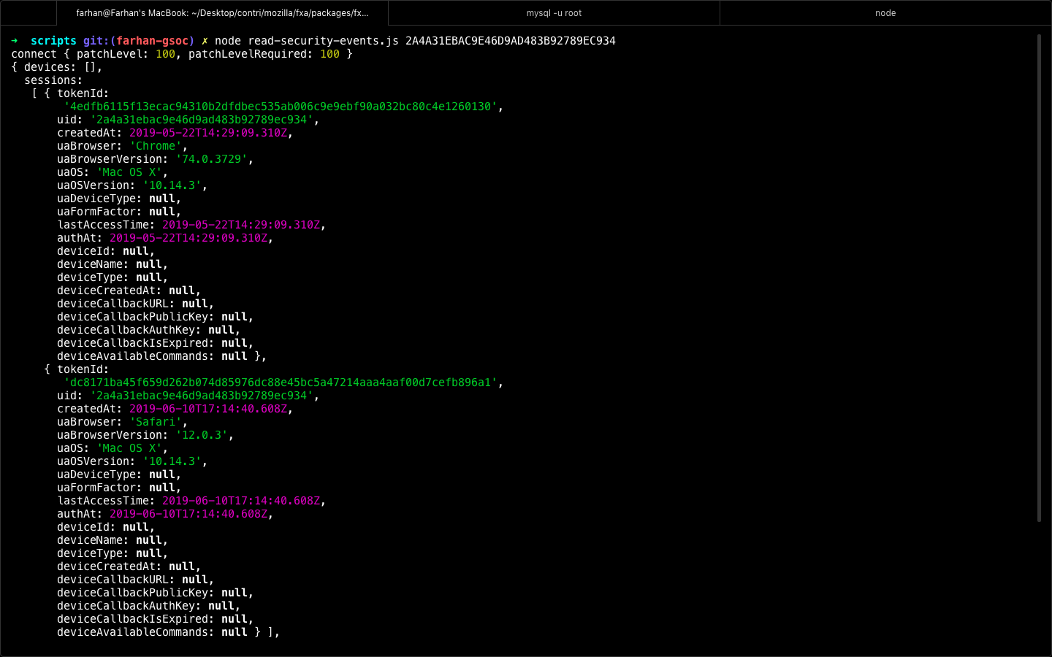This screenshot has height=657, width=1052.
Task: Click the tokenId value starting with '4edfb6115f13'
Action: click(281, 107)
